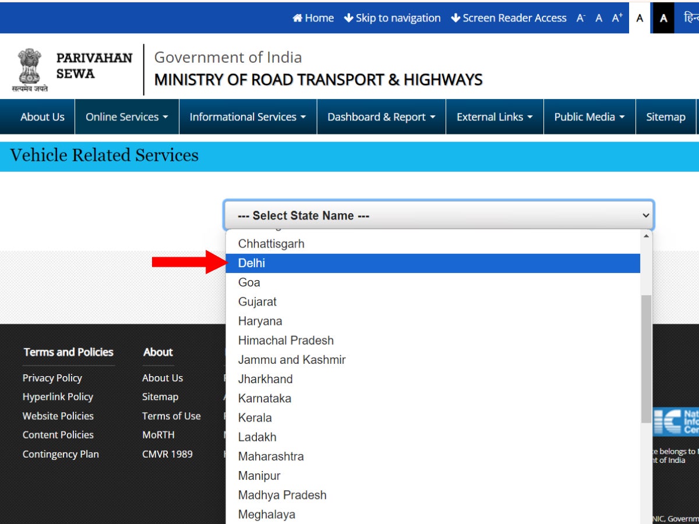Viewport: 699px width, 524px height.
Task: Reset font size with the standard A icon
Action: click(x=598, y=17)
